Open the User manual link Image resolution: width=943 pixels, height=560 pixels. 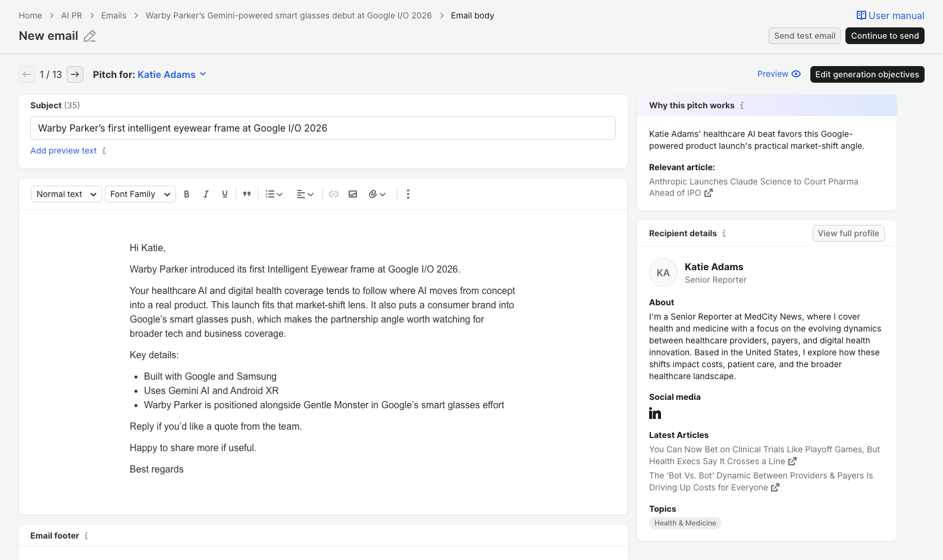tap(890, 15)
